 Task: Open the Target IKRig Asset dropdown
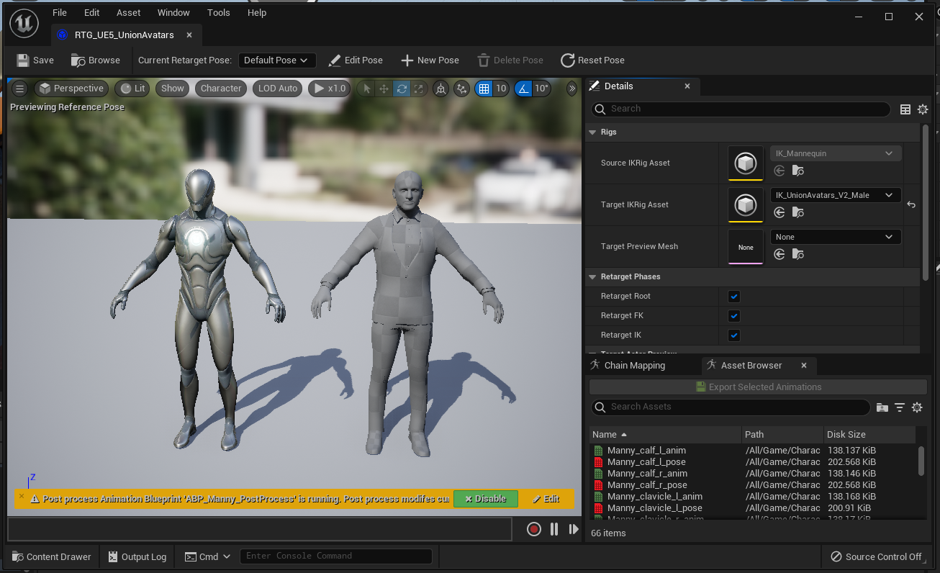[836, 195]
